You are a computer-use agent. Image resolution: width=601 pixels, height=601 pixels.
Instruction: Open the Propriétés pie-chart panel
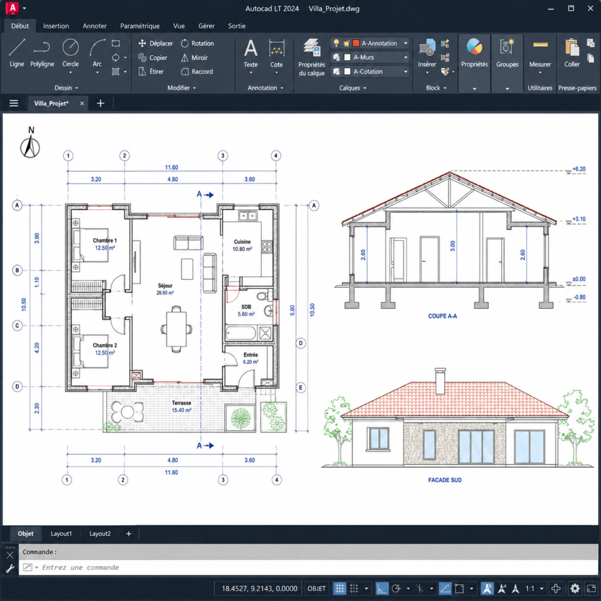point(474,53)
